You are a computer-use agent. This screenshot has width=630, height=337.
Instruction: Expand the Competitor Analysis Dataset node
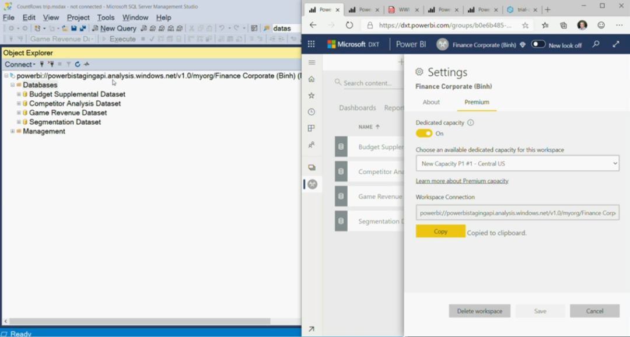(19, 103)
